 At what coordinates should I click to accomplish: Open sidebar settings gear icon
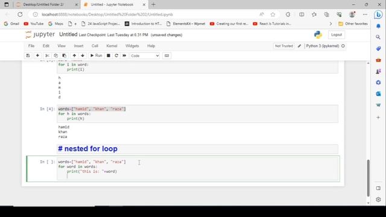coord(378,200)
